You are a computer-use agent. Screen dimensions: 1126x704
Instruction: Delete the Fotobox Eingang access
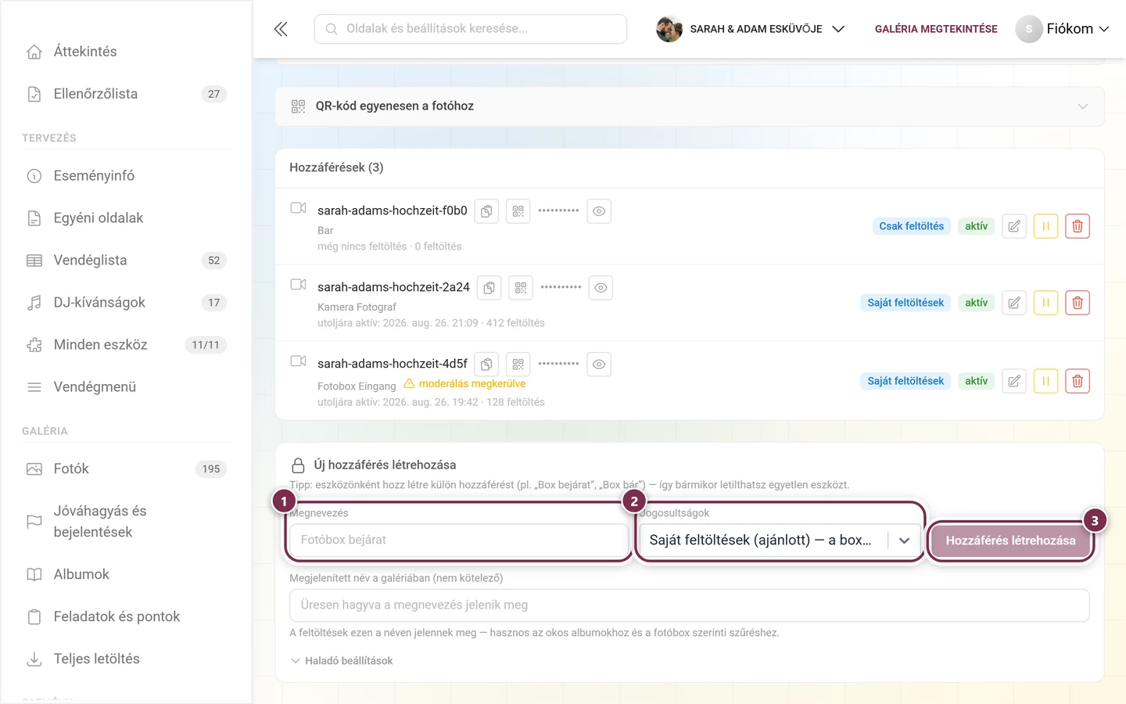pos(1078,381)
